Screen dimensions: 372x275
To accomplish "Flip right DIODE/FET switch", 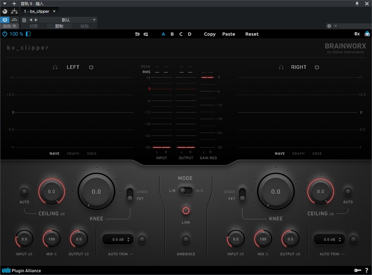I will click(x=242, y=195).
